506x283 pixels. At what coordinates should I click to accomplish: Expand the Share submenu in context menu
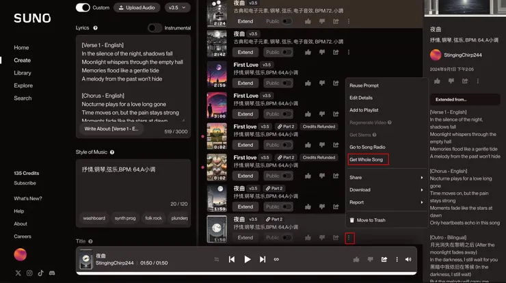coord(386,178)
